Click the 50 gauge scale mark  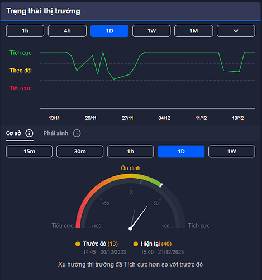156,203
